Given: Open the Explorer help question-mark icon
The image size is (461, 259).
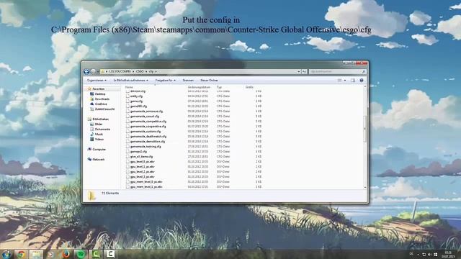Looking at the screenshot, I should tap(362, 80).
